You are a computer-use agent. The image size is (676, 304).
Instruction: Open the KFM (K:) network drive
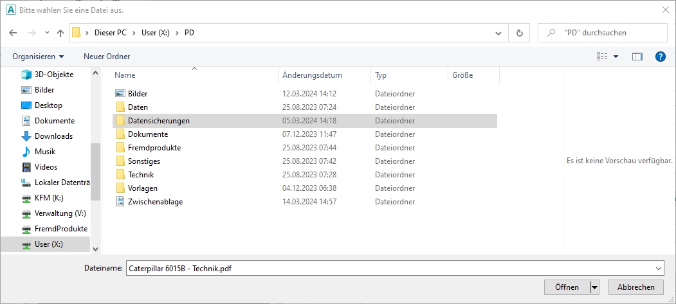click(49, 198)
